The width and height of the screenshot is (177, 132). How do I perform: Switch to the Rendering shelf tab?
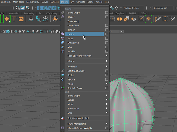point(29,13)
